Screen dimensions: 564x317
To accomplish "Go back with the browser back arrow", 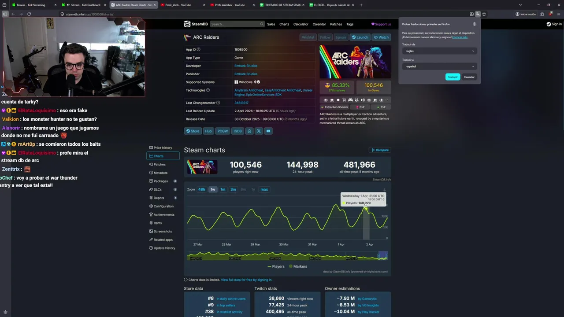I will point(13,14).
